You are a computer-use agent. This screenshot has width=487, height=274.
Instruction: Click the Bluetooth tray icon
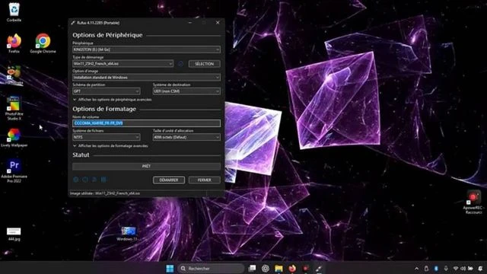click(x=436, y=269)
